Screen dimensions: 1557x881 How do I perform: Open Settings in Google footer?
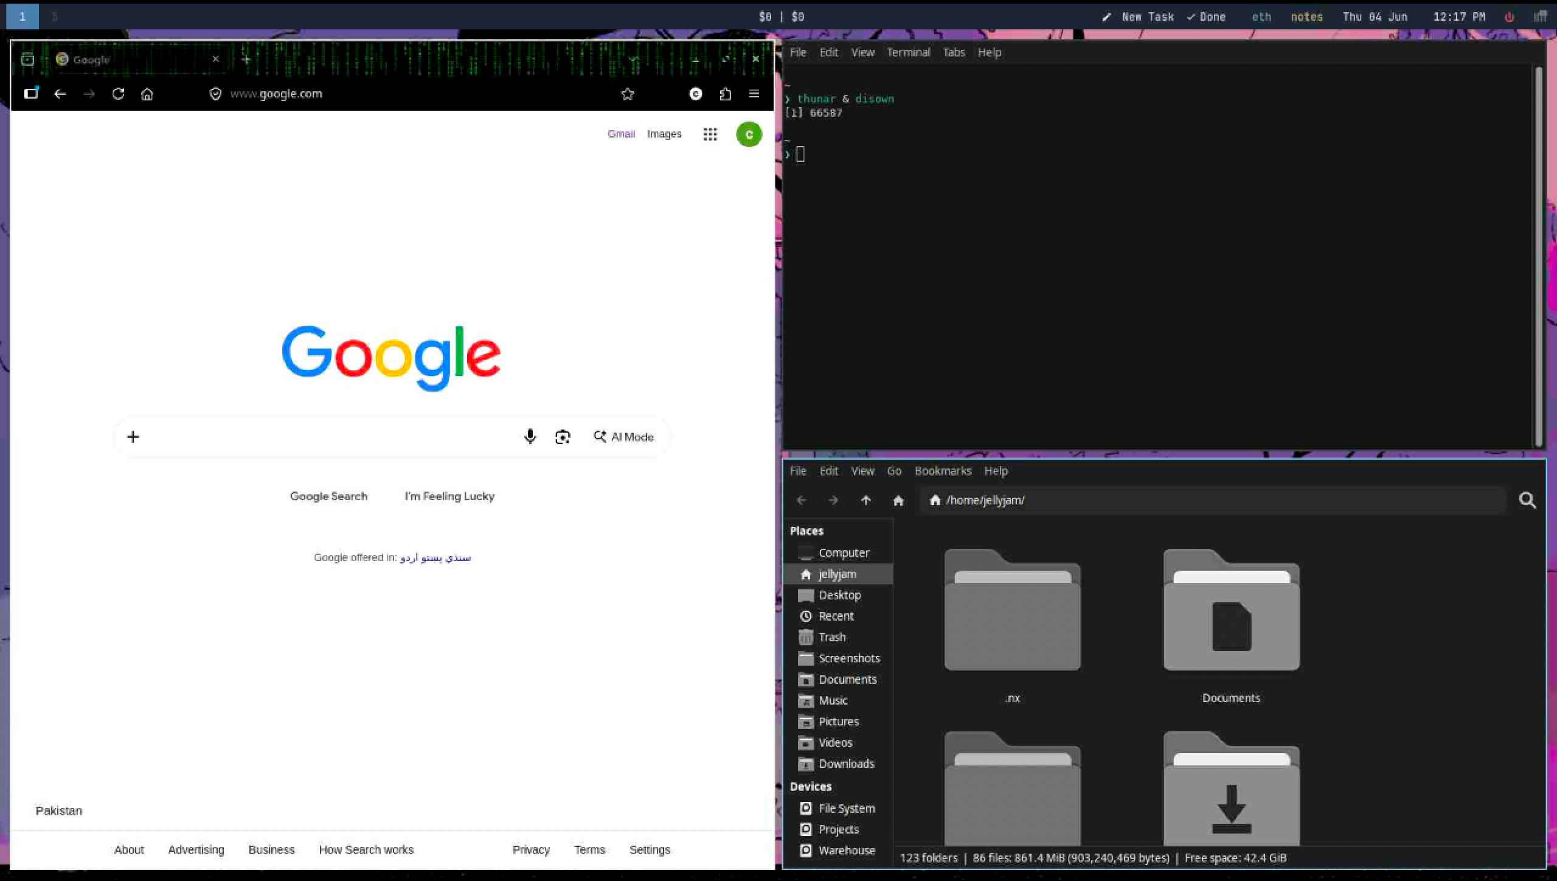[x=650, y=849]
